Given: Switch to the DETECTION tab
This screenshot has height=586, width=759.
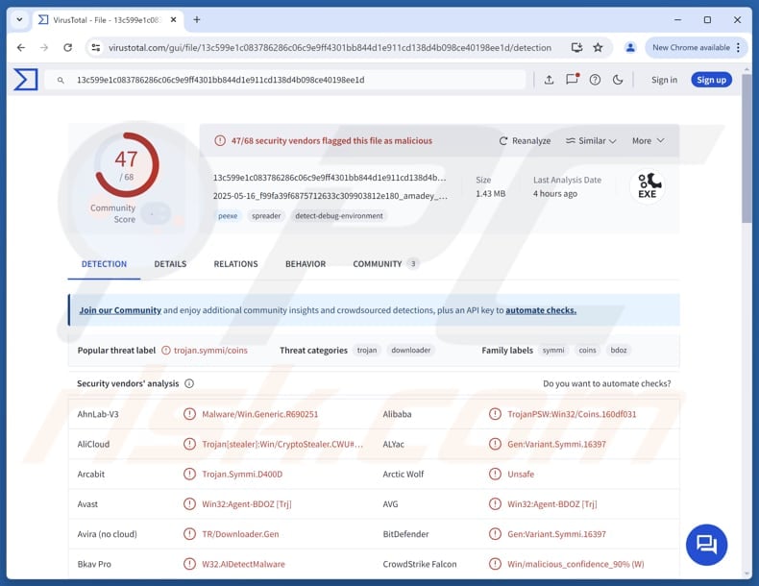Looking at the screenshot, I should 104,264.
